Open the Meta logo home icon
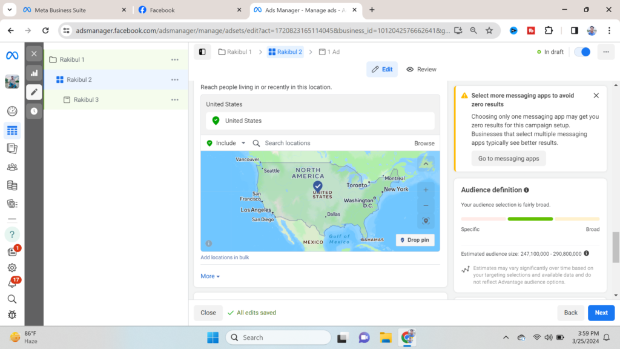The image size is (620, 349). pos(12,55)
